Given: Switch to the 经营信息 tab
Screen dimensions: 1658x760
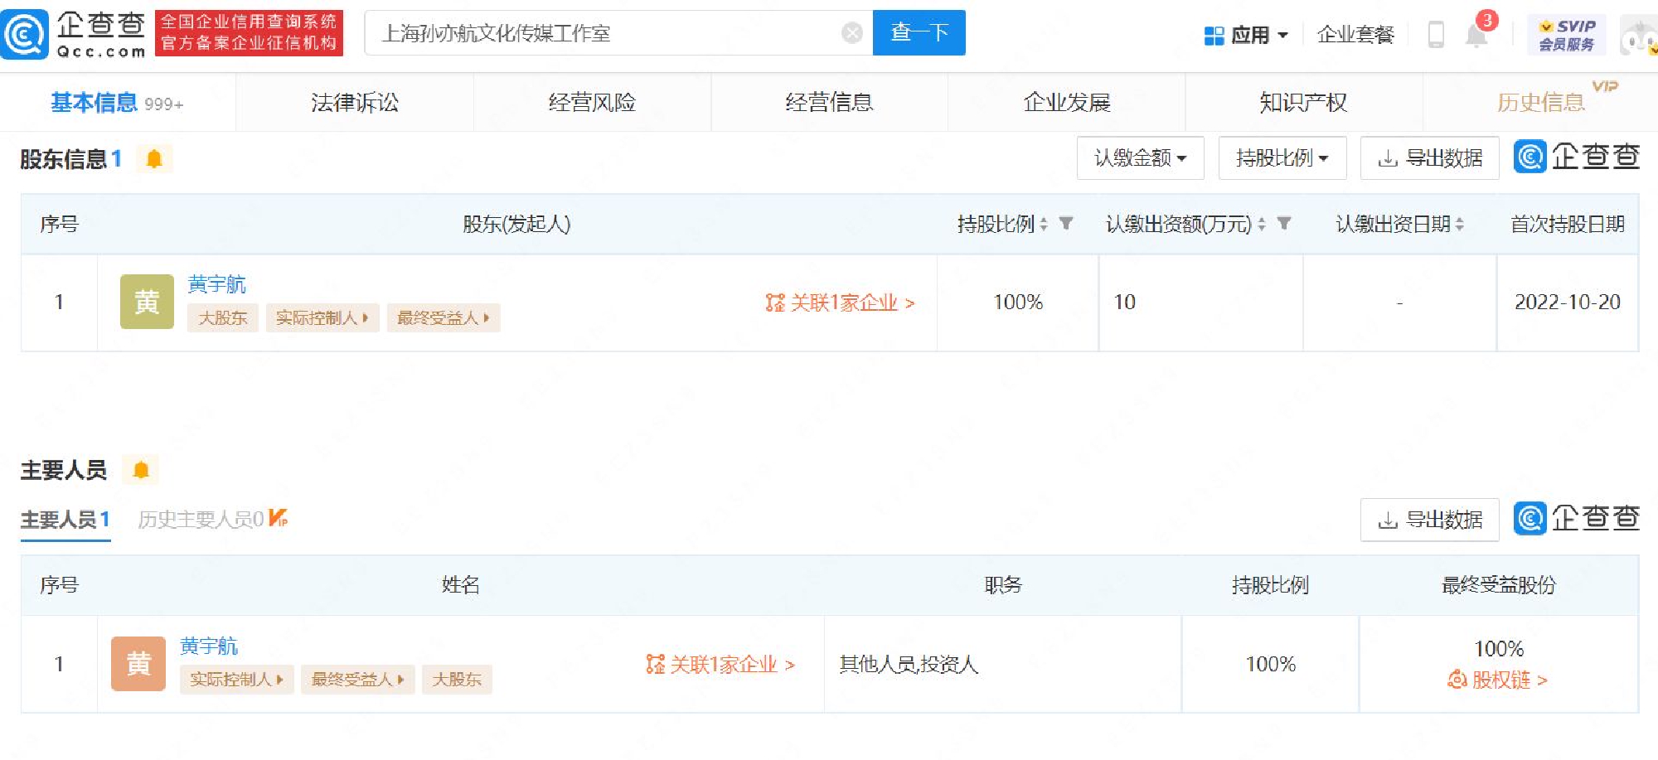Looking at the screenshot, I should [x=829, y=102].
